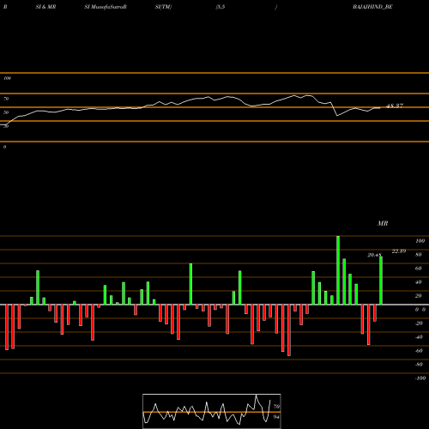The height and width of the screenshot is (429, 429).
Task: Select the tallest green bar reaching 100
Action: [338, 270]
